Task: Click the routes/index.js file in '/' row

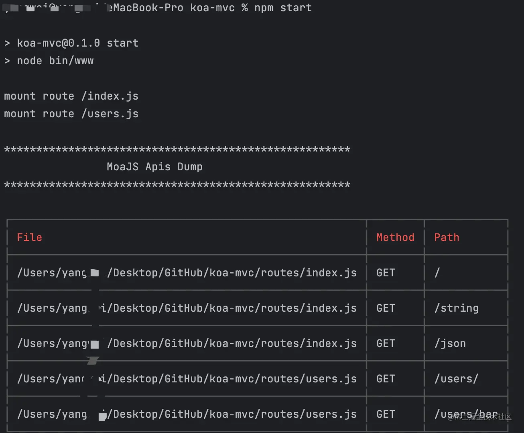Action: click(x=187, y=273)
